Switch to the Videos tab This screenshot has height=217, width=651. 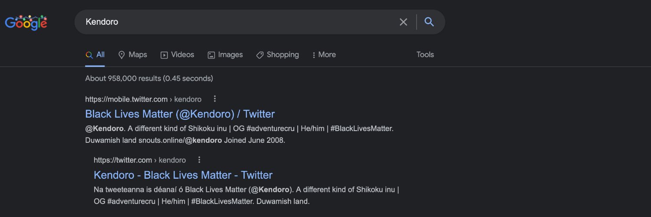pos(178,55)
